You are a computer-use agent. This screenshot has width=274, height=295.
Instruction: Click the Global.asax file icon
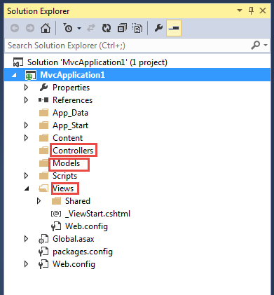(x=43, y=239)
